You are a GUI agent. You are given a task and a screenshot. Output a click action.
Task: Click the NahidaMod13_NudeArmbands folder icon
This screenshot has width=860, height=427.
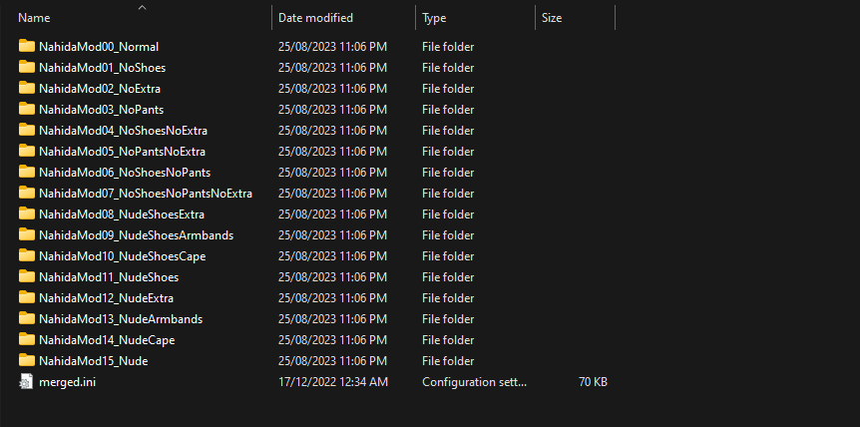(x=27, y=318)
